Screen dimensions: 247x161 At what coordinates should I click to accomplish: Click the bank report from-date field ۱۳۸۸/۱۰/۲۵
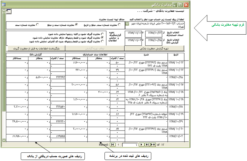(x=154, y=42)
